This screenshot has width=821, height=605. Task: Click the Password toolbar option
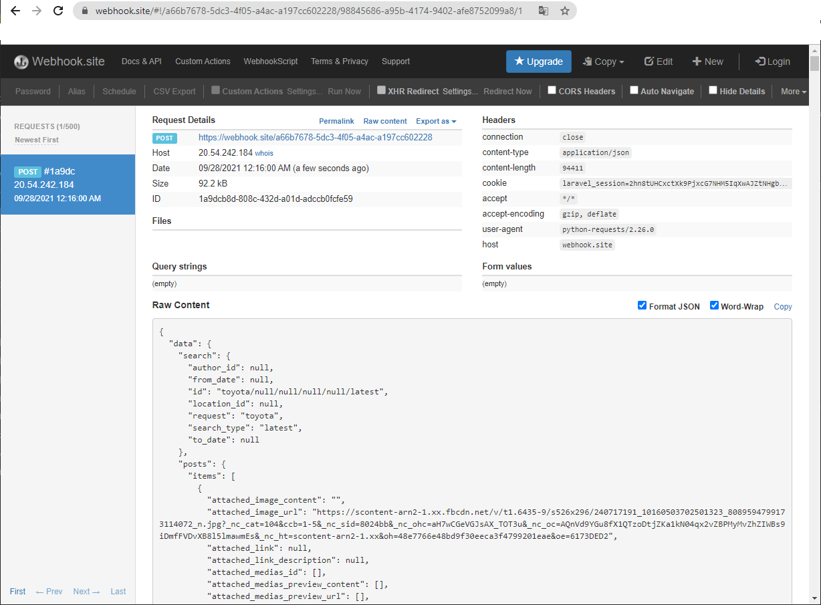(33, 92)
